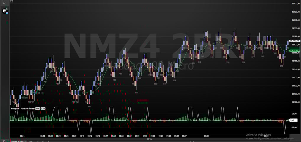The image size is (301, 142).
Task: Click the 08:59 time axis label
Action: 129,136
